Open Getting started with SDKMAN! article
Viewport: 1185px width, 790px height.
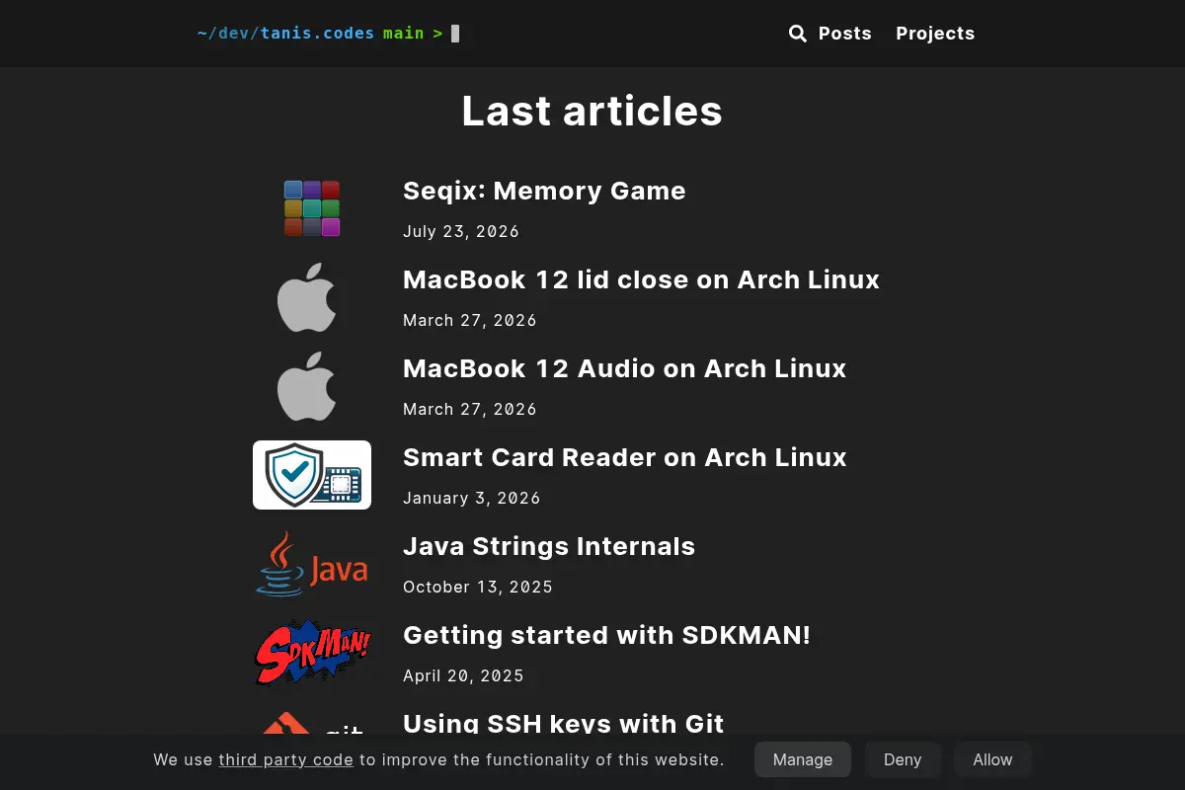pyautogui.click(x=606, y=635)
